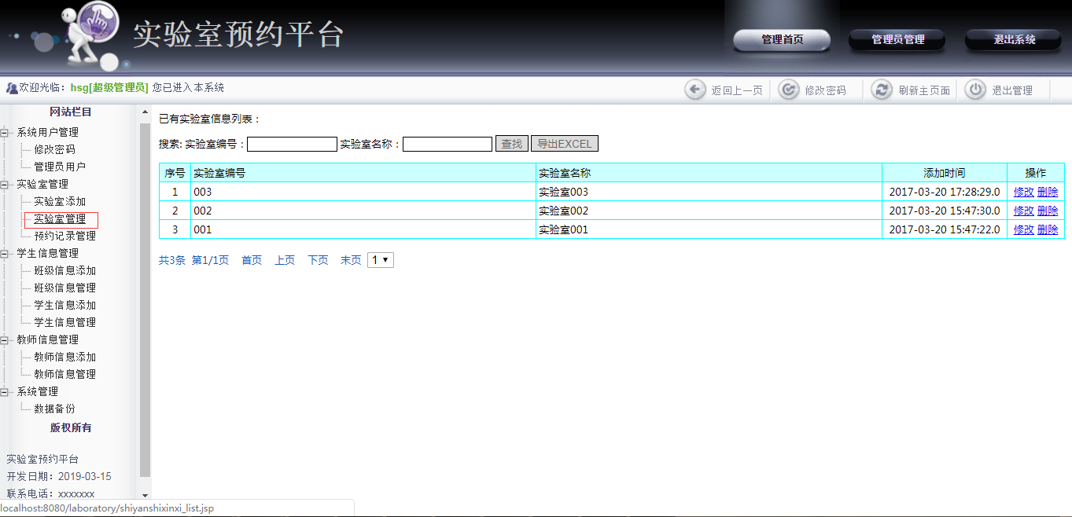The width and height of the screenshot is (1072, 517).
Task: Click sidebar scrollbar up arrow
Action: click(x=145, y=112)
